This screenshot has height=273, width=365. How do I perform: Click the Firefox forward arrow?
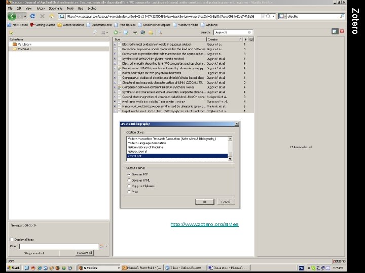point(20,16)
